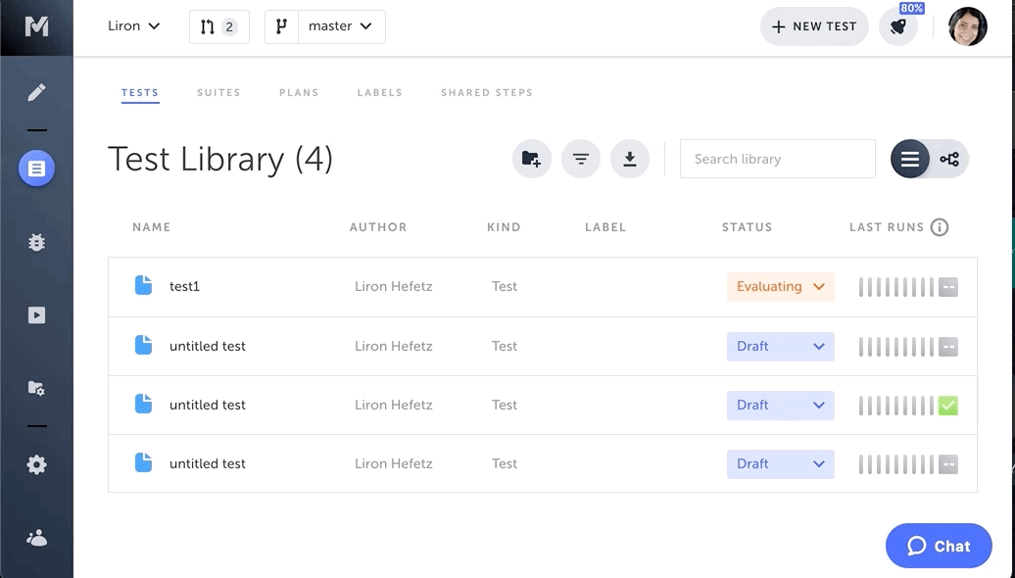Switch to the Shared Steps tab
The image size is (1015, 578).
487,92
